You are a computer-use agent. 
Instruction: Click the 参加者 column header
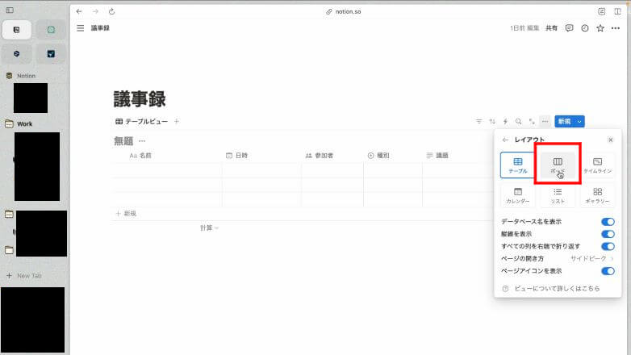pyautogui.click(x=319, y=156)
